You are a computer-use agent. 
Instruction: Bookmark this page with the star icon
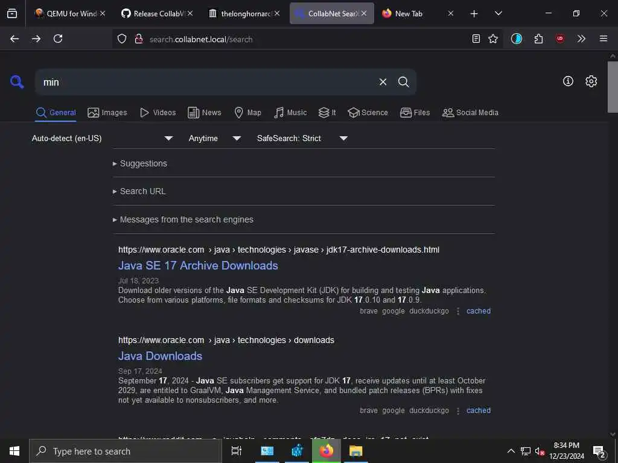[493, 39]
